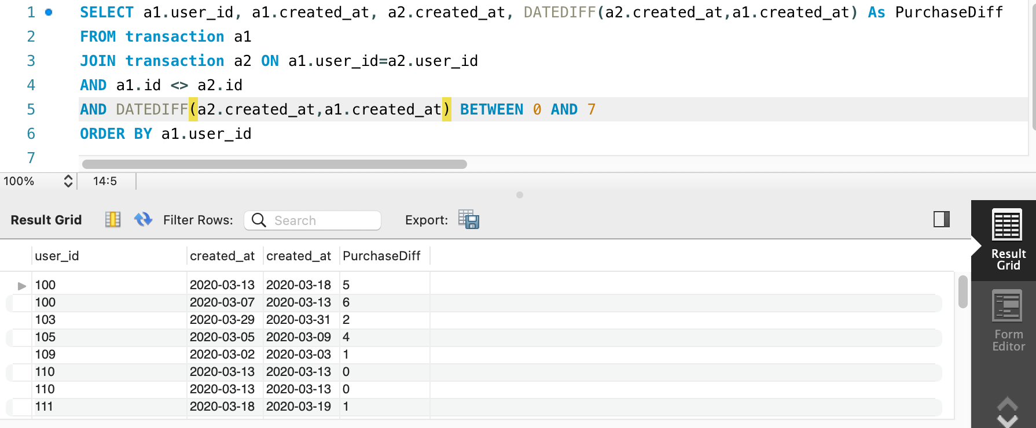Click the export recordset to file icon
Image resolution: width=1036 pixels, height=428 pixels.
468,220
